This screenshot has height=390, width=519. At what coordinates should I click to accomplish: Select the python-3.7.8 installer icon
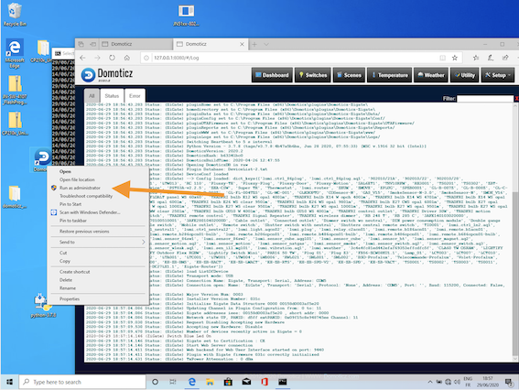[x=43, y=306]
